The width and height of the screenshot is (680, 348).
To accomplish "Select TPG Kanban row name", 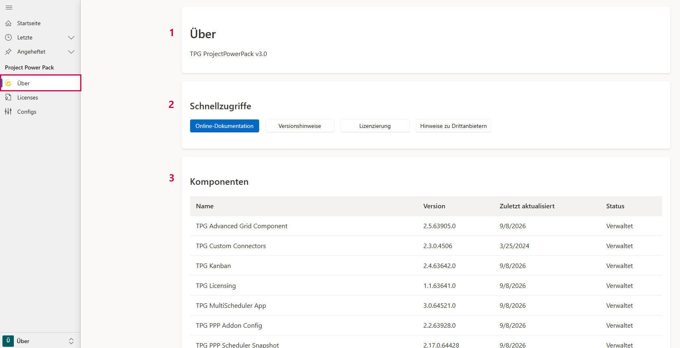I will pyautogui.click(x=213, y=266).
